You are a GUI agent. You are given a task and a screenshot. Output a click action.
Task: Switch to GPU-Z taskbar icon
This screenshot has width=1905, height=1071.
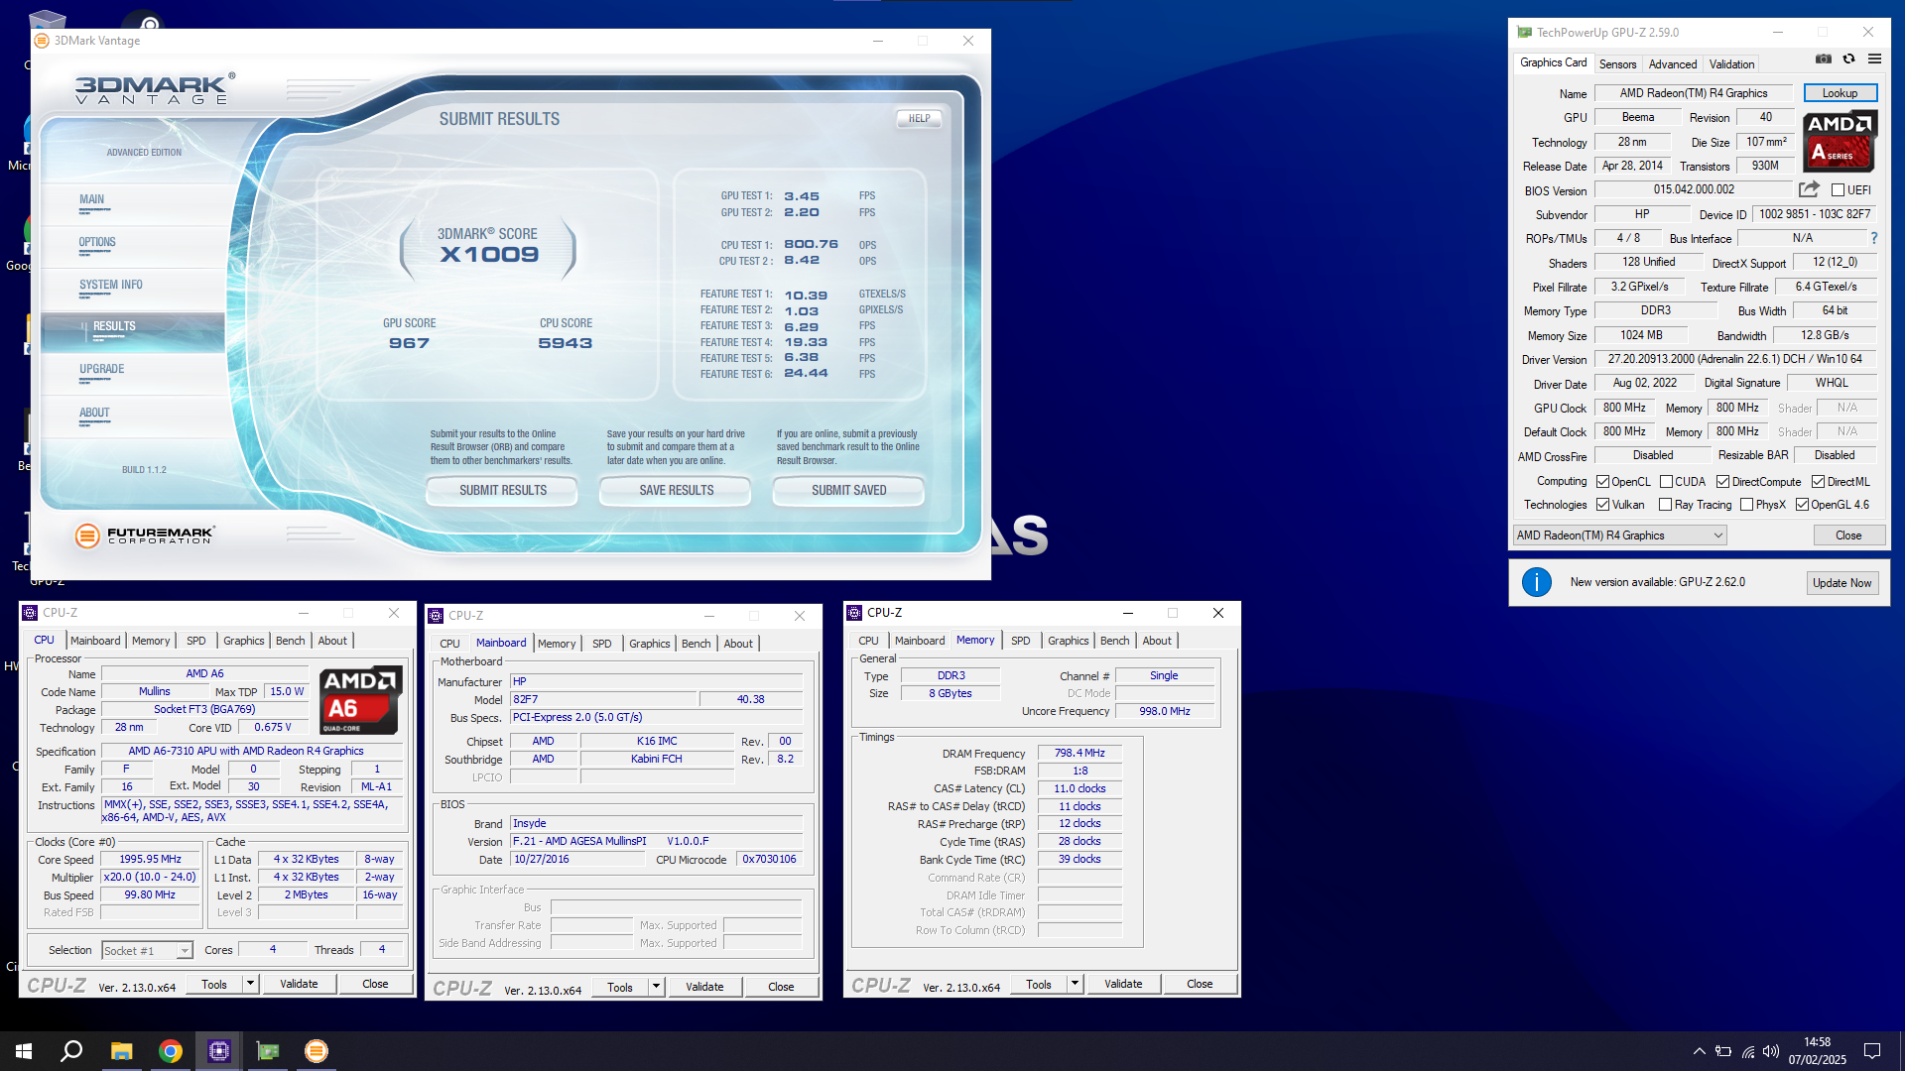268,1051
